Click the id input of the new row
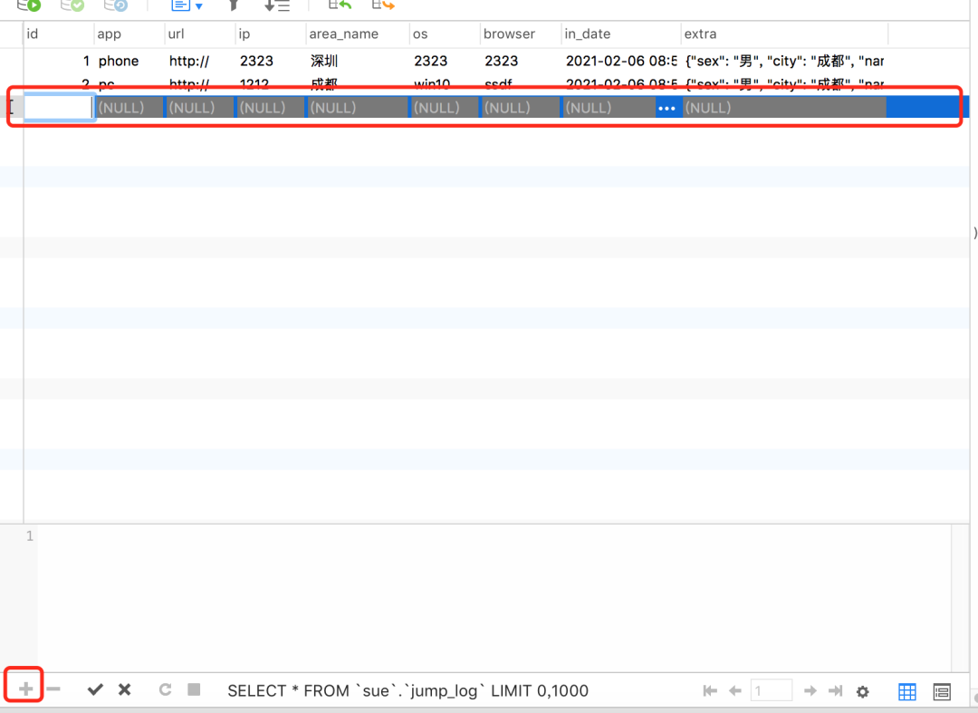This screenshot has width=978, height=713. pyautogui.click(x=59, y=107)
